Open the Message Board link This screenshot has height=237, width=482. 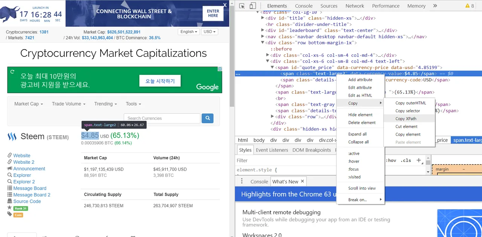[x=30, y=189]
